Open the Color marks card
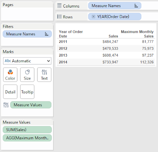Viewport: 158px width, 152px height. point(10,75)
